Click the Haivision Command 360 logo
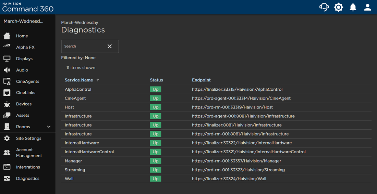 coord(28,7)
